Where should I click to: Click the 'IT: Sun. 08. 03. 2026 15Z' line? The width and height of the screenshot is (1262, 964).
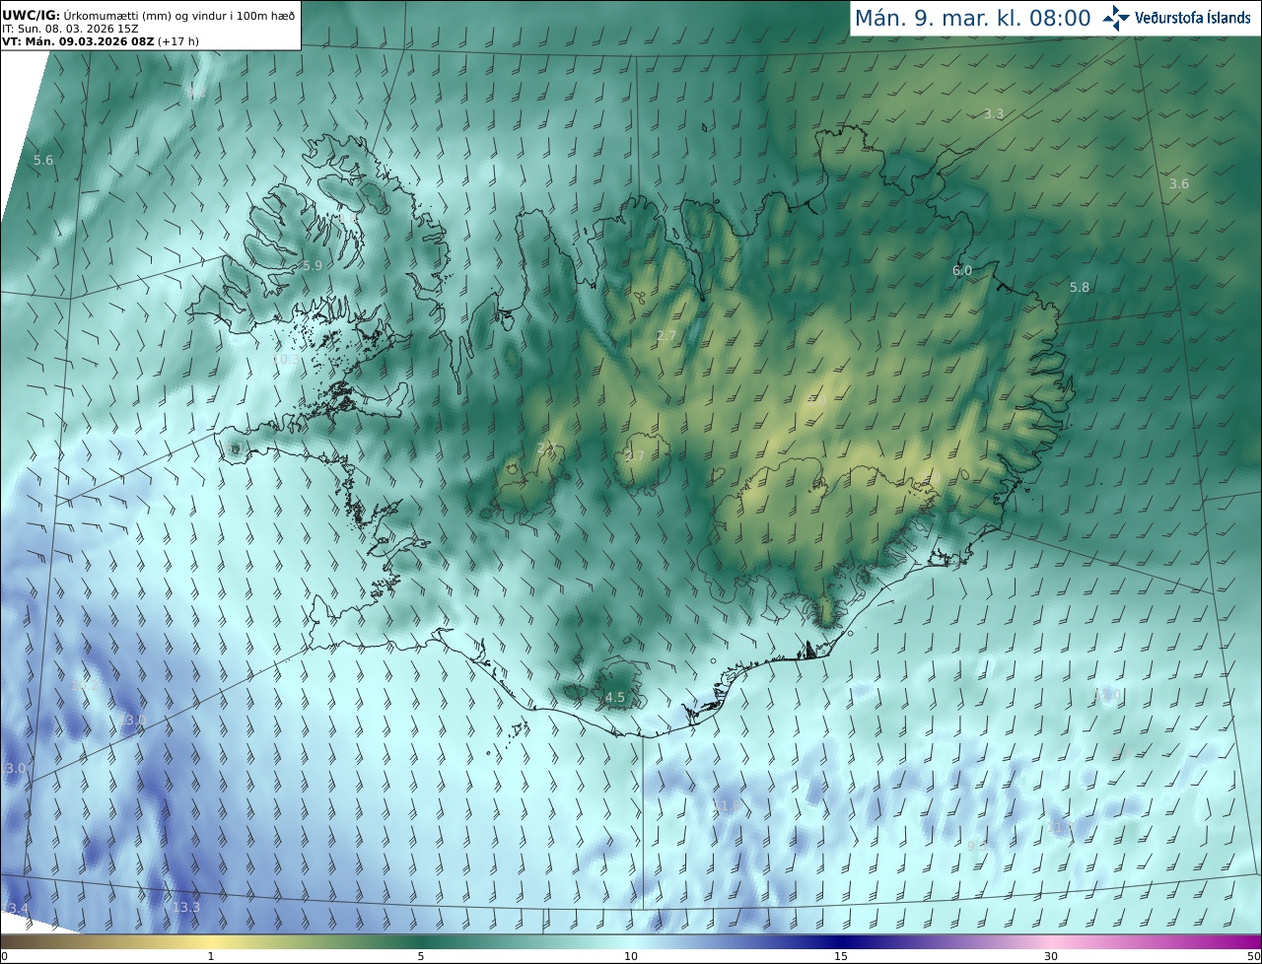pos(70,29)
